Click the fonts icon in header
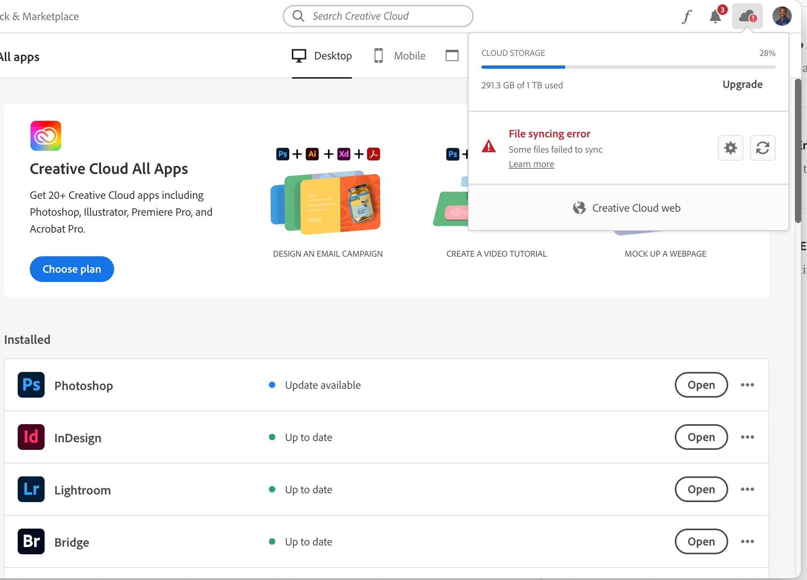 click(x=686, y=16)
